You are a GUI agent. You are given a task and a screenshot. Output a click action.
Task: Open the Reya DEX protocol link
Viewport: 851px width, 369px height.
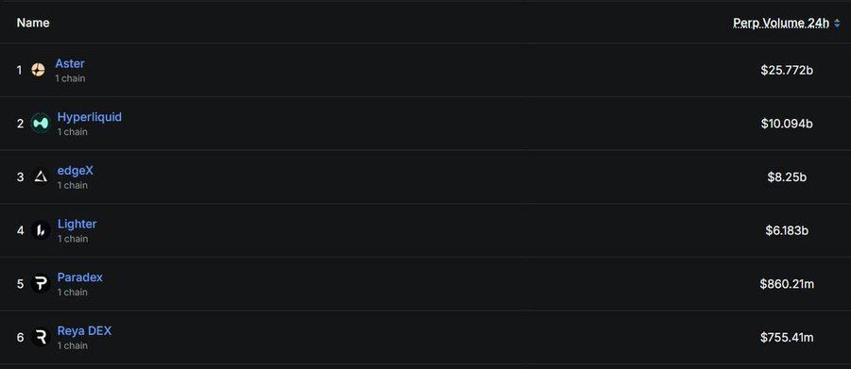tap(84, 330)
